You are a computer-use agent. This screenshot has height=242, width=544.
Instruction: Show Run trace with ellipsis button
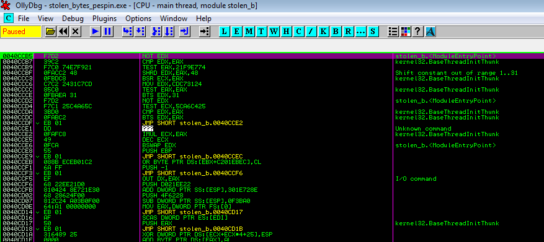(x=360, y=32)
